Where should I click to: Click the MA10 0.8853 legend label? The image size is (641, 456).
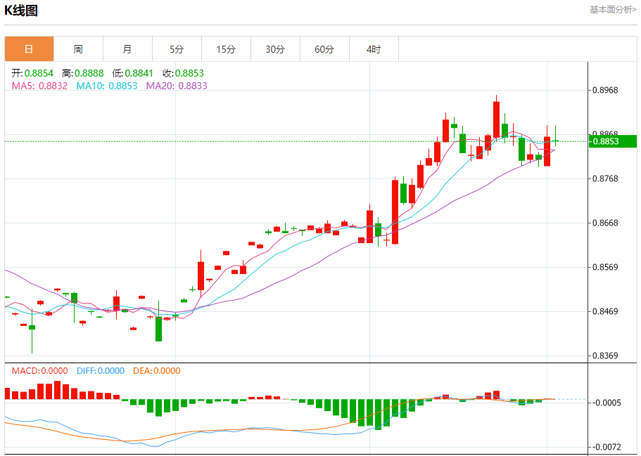coord(107,86)
